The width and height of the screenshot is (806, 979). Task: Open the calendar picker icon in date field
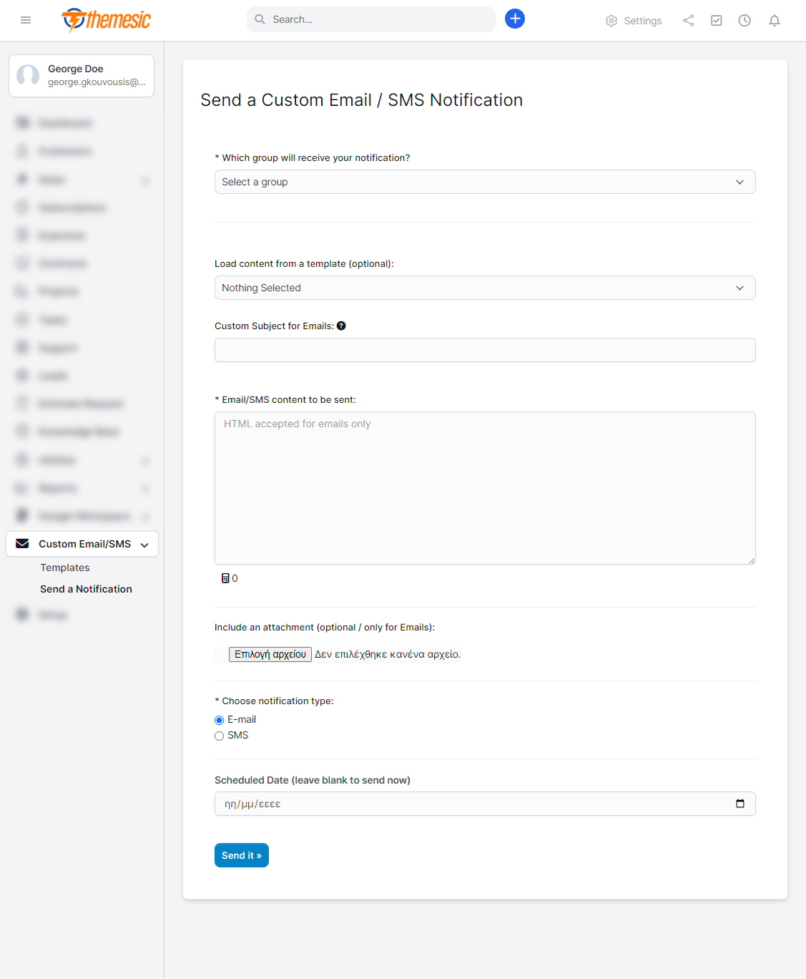[x=740, y=804]
